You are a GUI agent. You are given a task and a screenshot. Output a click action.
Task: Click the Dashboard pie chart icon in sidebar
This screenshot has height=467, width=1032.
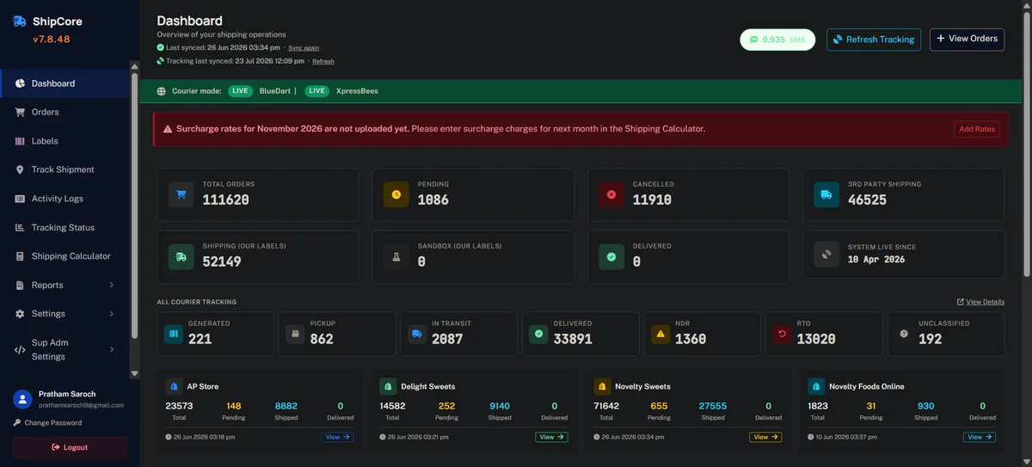tap(20, 83)
